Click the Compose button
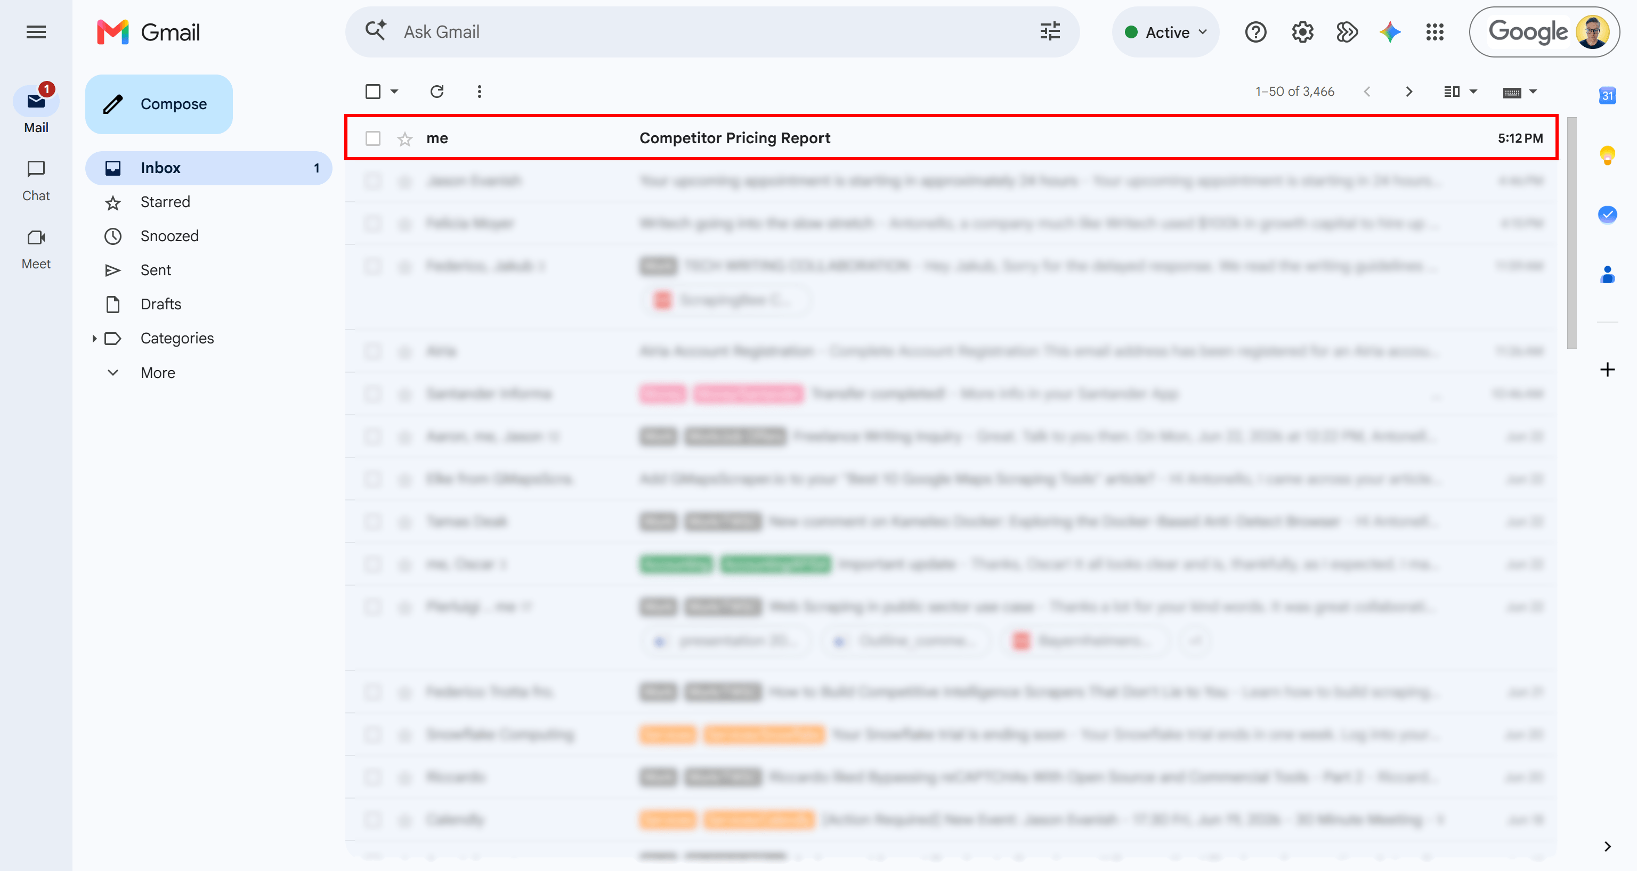Screen dimensions: 1637x871 [159, 104]
